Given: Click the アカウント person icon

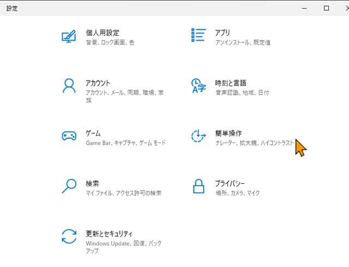Looking at the screenshot, I should click(x=69, y=86).
